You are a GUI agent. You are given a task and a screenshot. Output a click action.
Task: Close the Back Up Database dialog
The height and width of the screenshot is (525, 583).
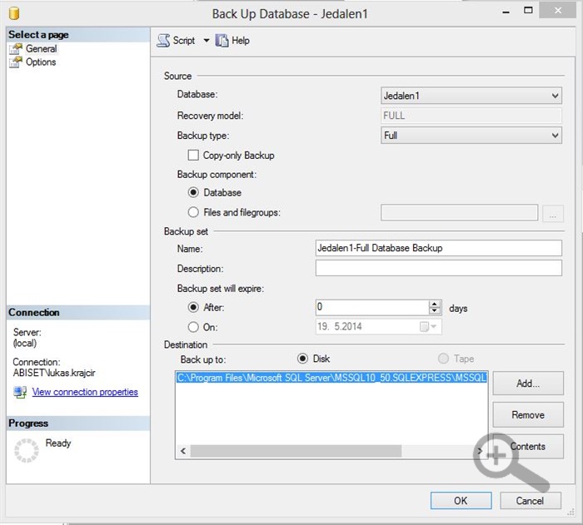[558, 11]
